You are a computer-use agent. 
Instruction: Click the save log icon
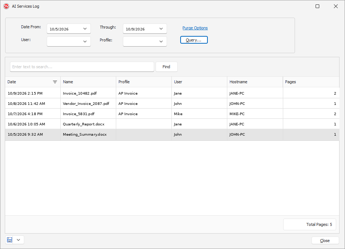10,240
